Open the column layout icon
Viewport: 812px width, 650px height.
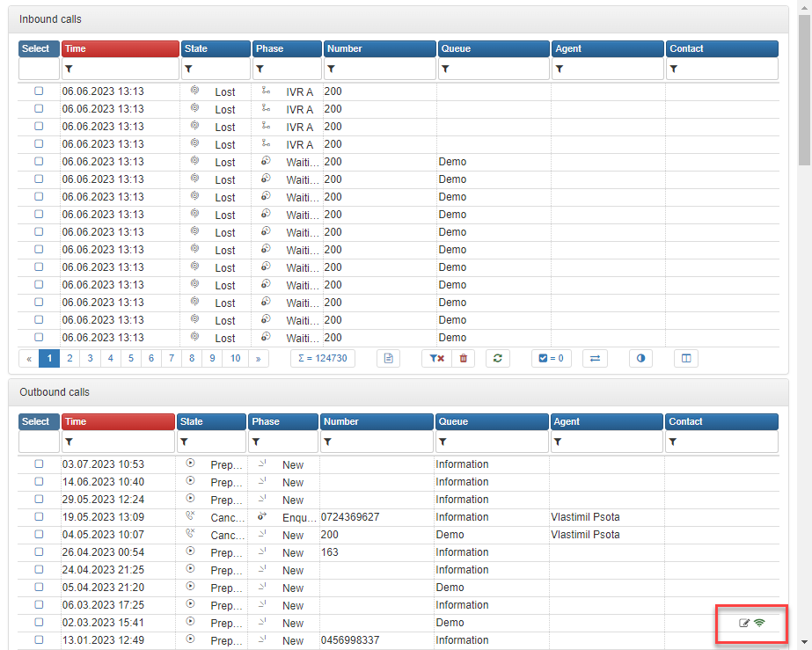coord(686,358)
